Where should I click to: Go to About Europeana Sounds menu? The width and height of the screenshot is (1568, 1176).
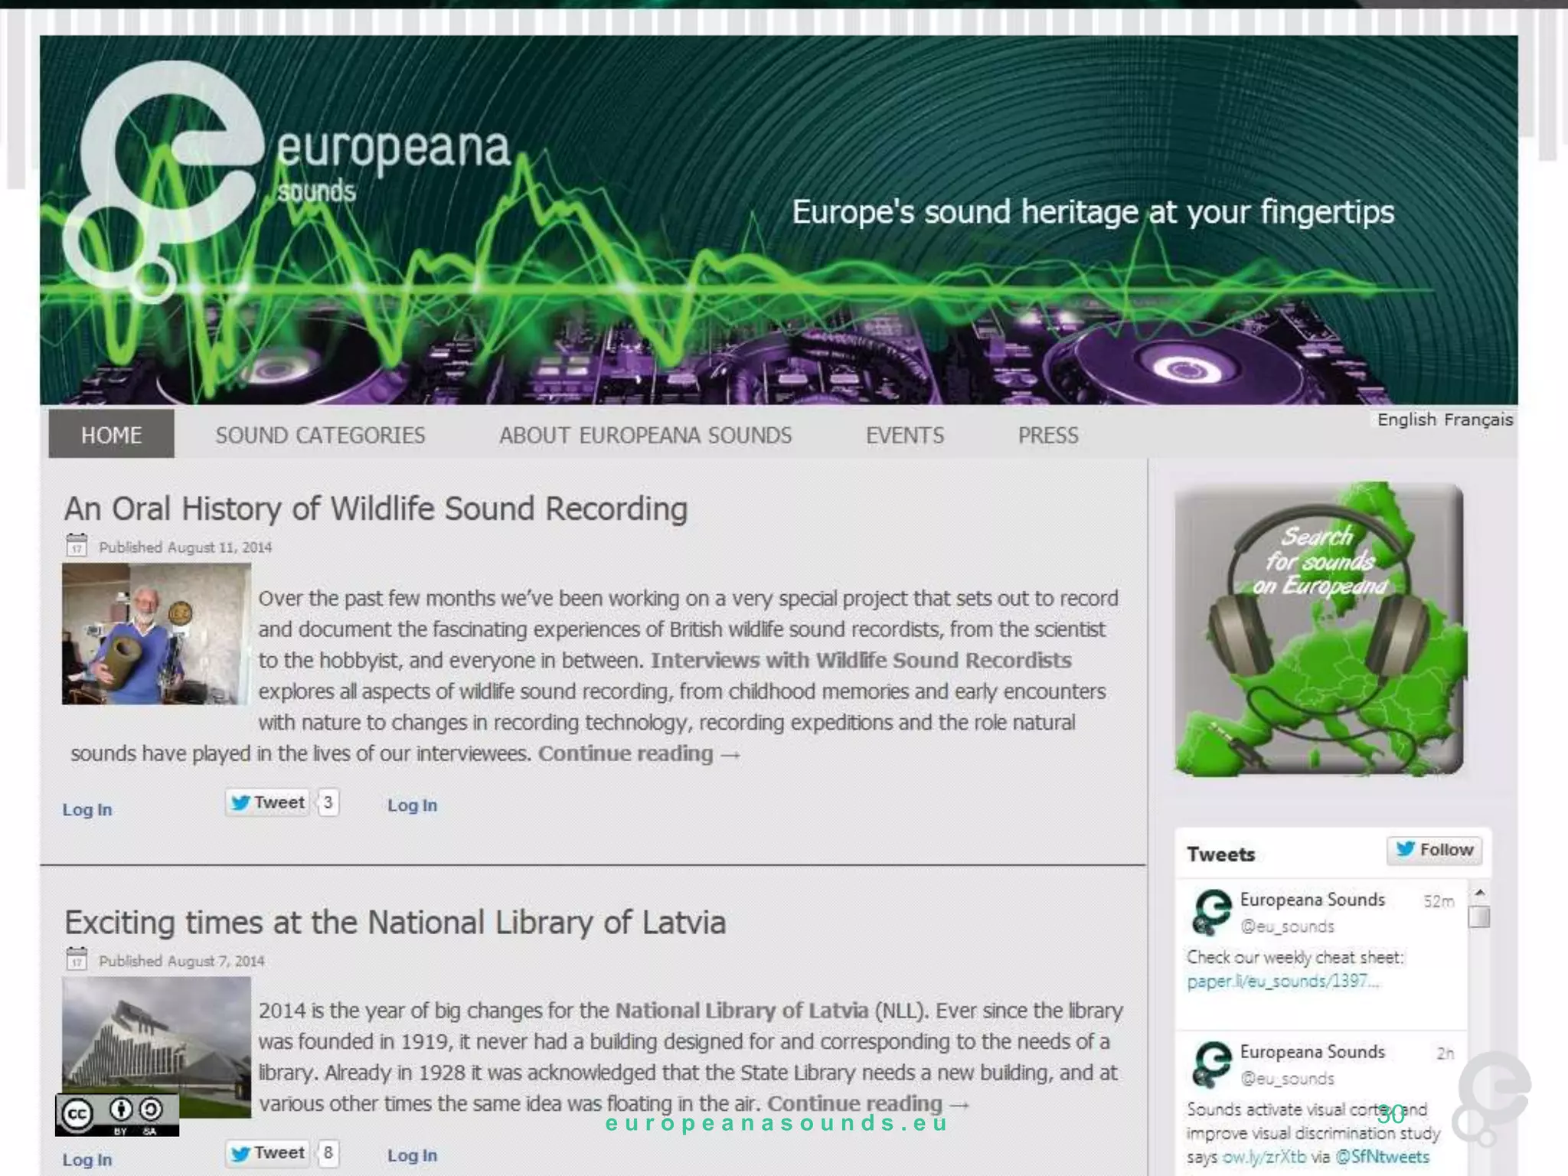click(645, 435)
